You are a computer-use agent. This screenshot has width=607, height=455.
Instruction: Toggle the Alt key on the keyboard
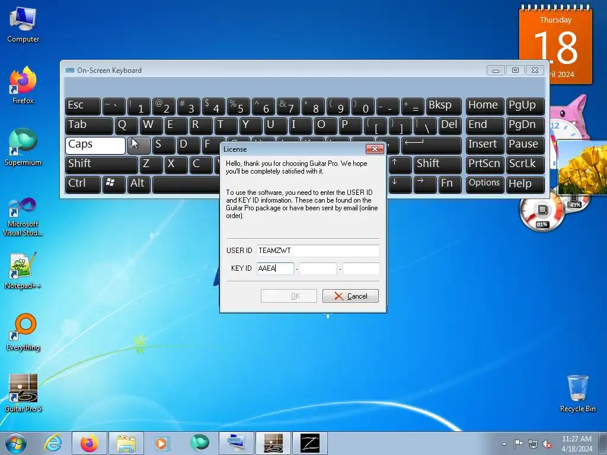139,184
